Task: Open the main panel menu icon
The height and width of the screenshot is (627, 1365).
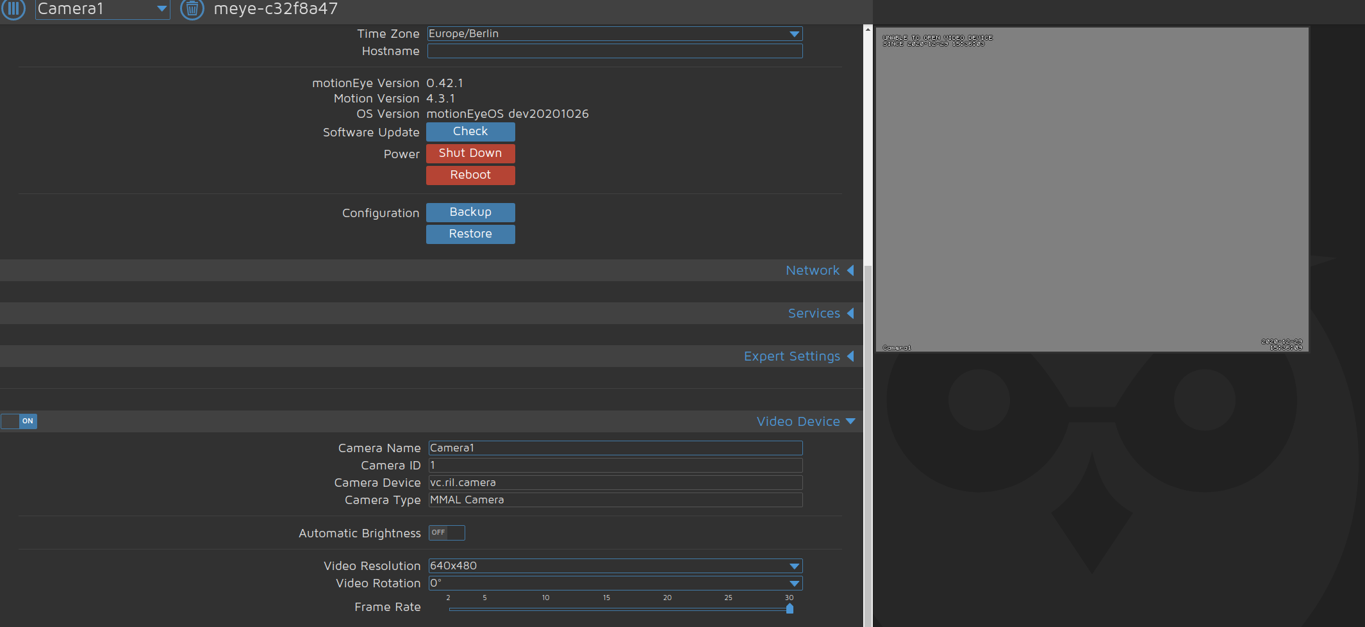Action: pos(13,10)
